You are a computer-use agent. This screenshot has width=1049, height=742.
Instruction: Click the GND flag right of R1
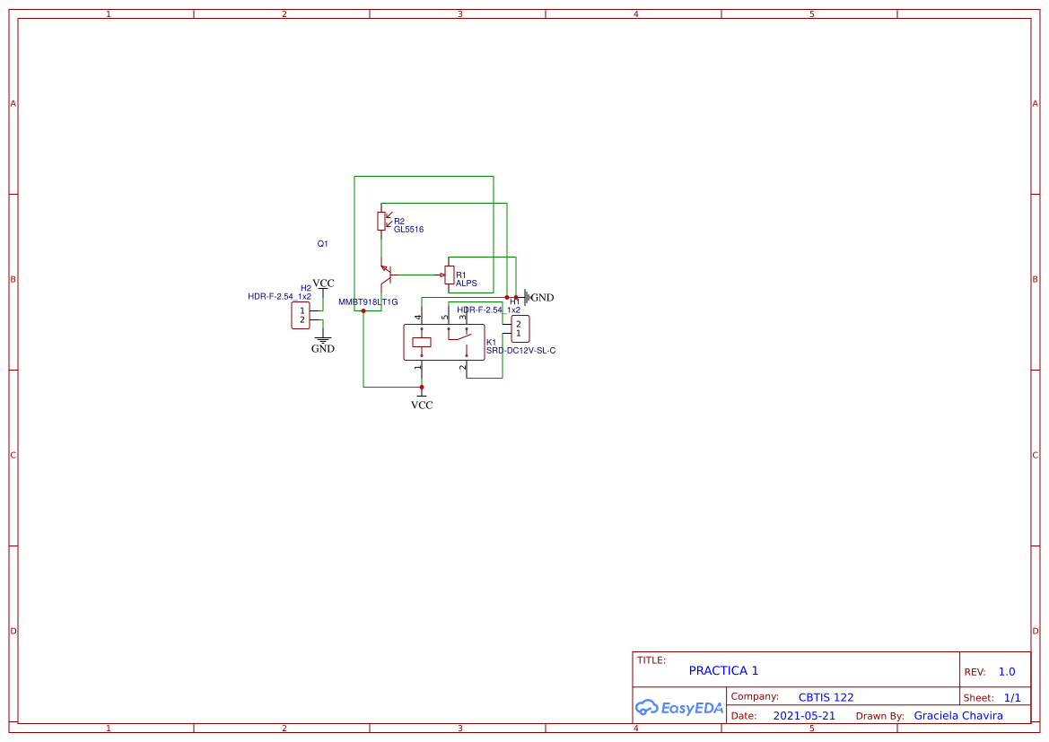coord(539,297)
